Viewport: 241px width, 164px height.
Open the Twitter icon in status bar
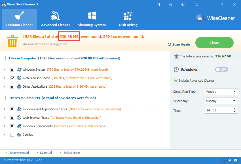(230, 160)
